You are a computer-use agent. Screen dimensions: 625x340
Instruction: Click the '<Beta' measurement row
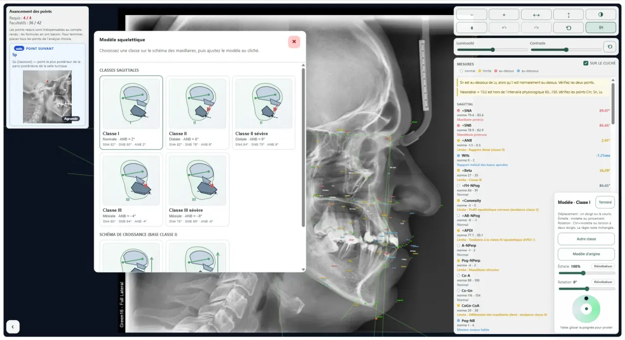coord(534,175)
